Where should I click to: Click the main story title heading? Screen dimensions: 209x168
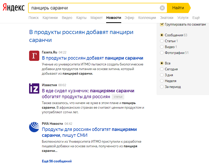(81, 36)
